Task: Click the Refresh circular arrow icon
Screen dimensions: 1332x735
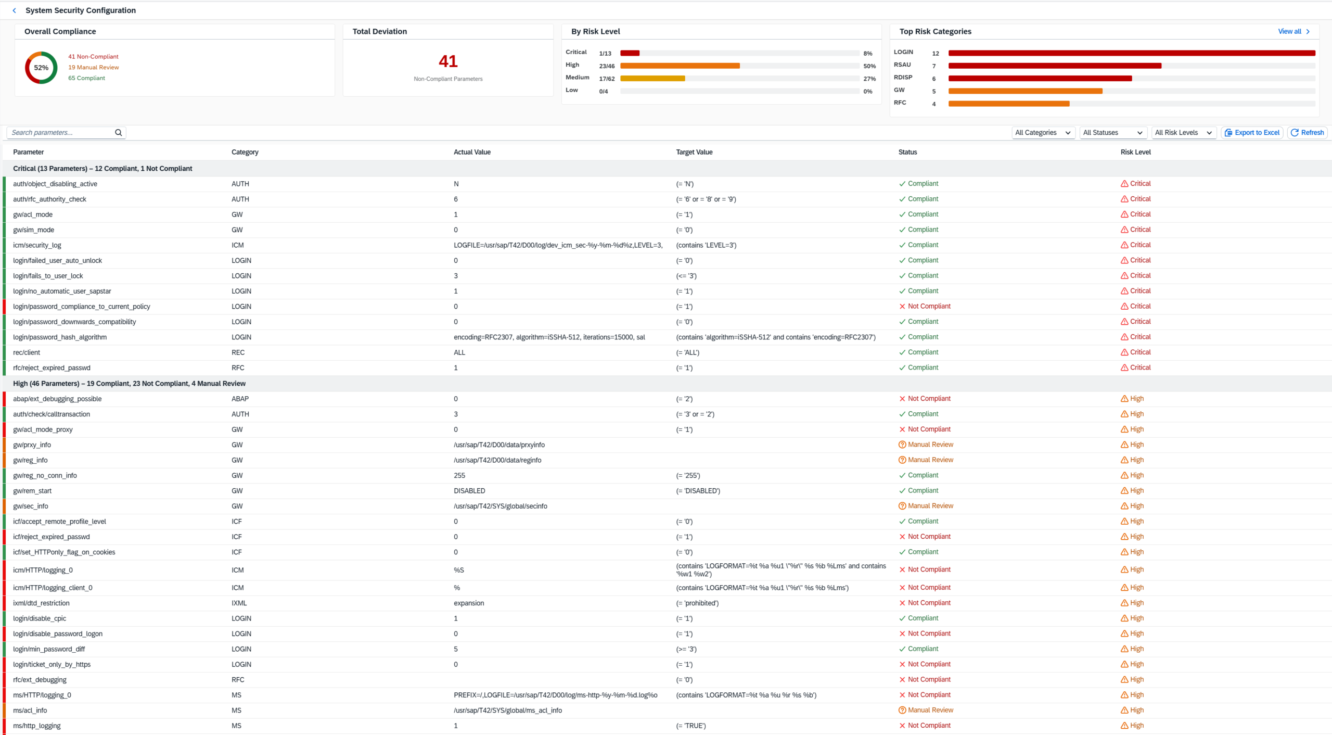Action: (x=1295, y=133)
